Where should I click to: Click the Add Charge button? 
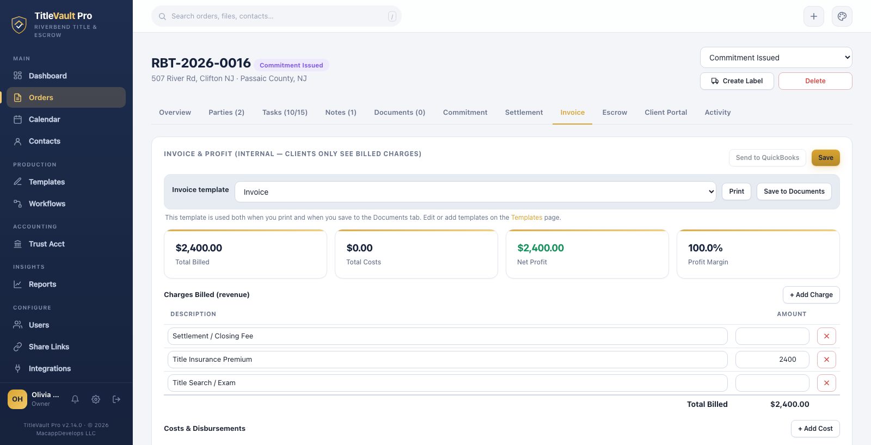coord(811,295)
